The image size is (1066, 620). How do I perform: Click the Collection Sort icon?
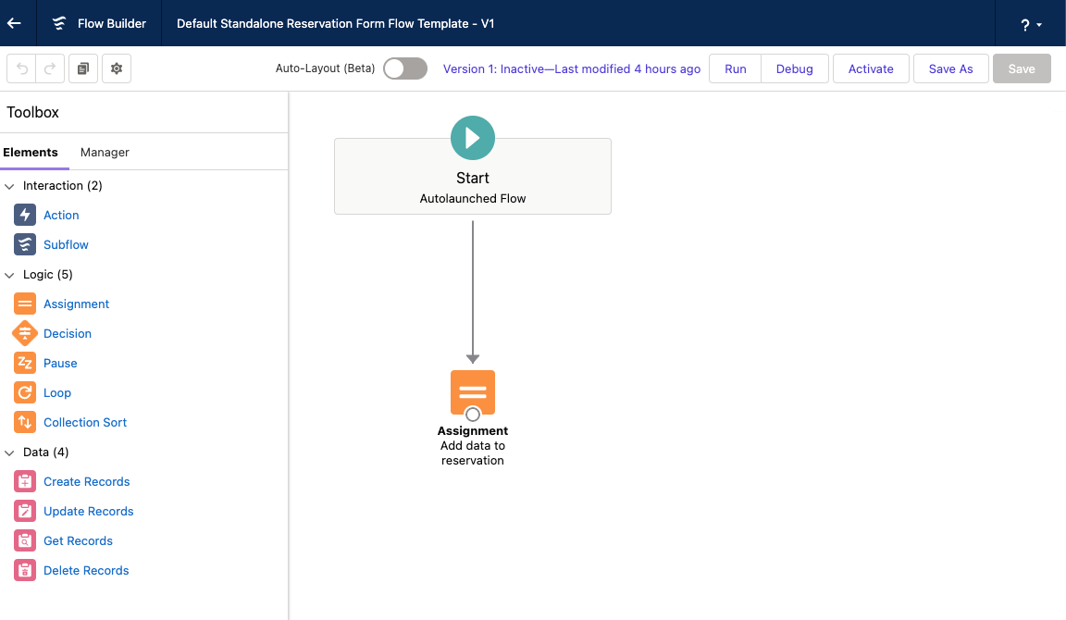25,423
